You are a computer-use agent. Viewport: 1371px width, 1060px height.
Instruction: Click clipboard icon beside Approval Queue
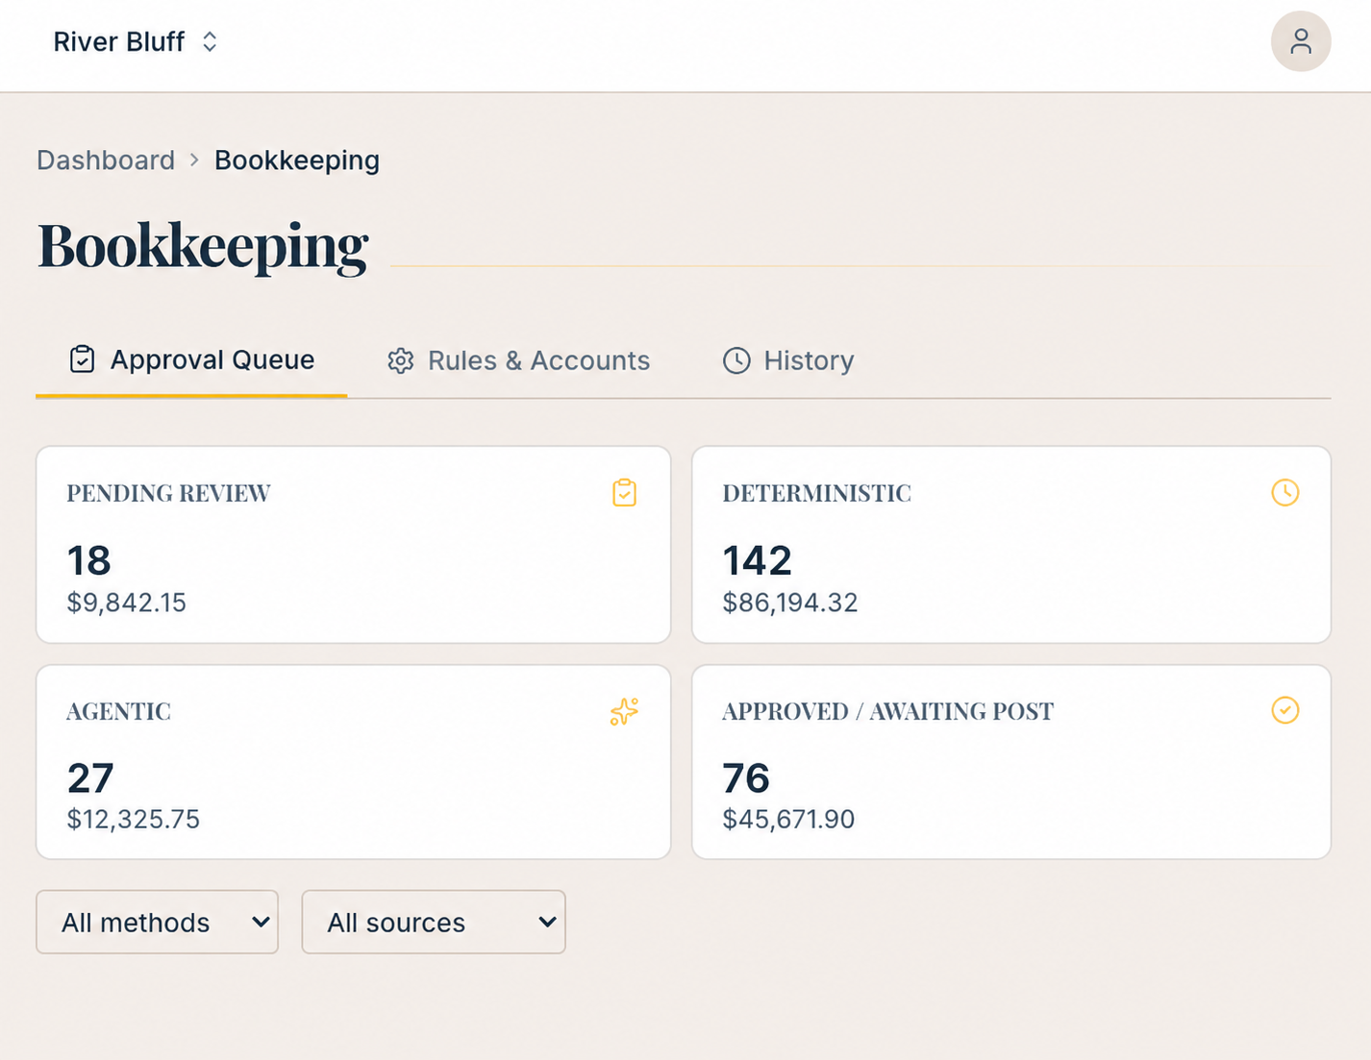click(x=83, y=359)
